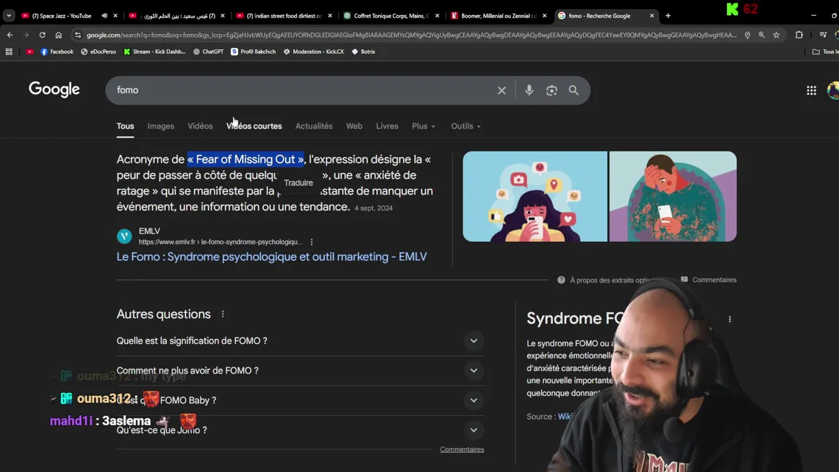
Task: Select the Livres results tab
Action: [x=387, y=126]
